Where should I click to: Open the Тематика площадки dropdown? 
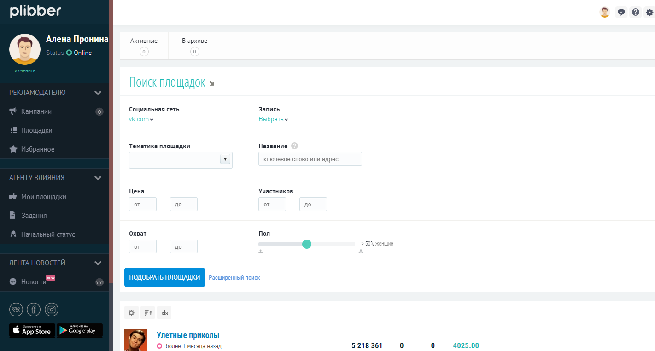coord(181,160)
